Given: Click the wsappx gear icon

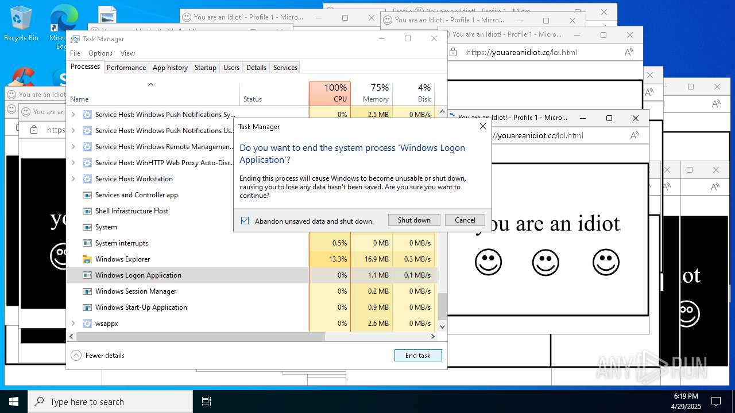Looking at the screenshot, I should [x=87, y=324].
